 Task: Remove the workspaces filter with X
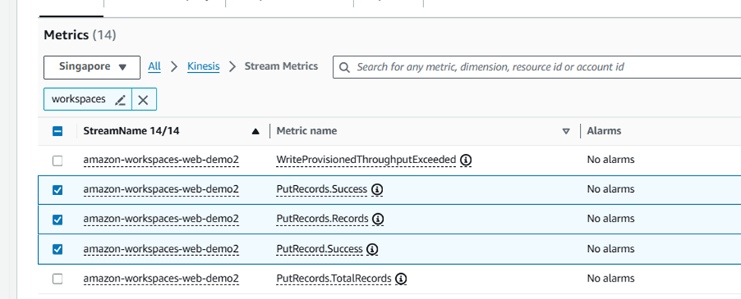point(143,99)
